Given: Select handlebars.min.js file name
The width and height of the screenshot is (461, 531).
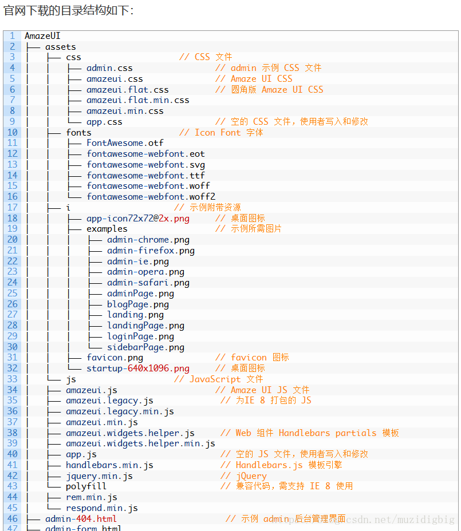Looking at the screenshot, I should (x=109, y=465).
